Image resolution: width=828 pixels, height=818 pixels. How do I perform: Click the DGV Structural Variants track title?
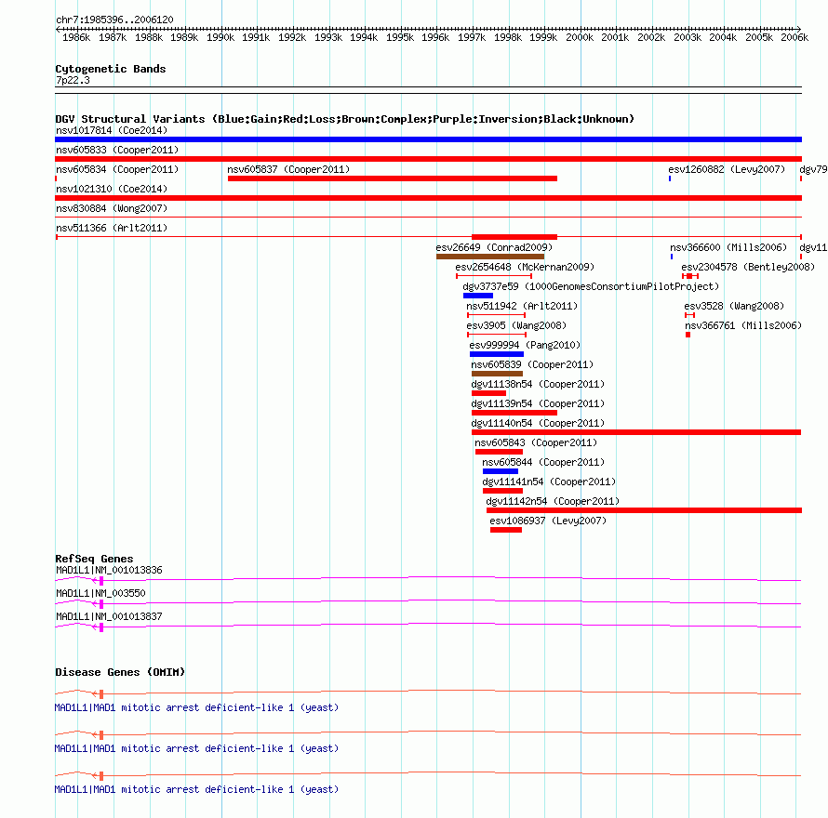pyautogui.click(x=345, y=119)
